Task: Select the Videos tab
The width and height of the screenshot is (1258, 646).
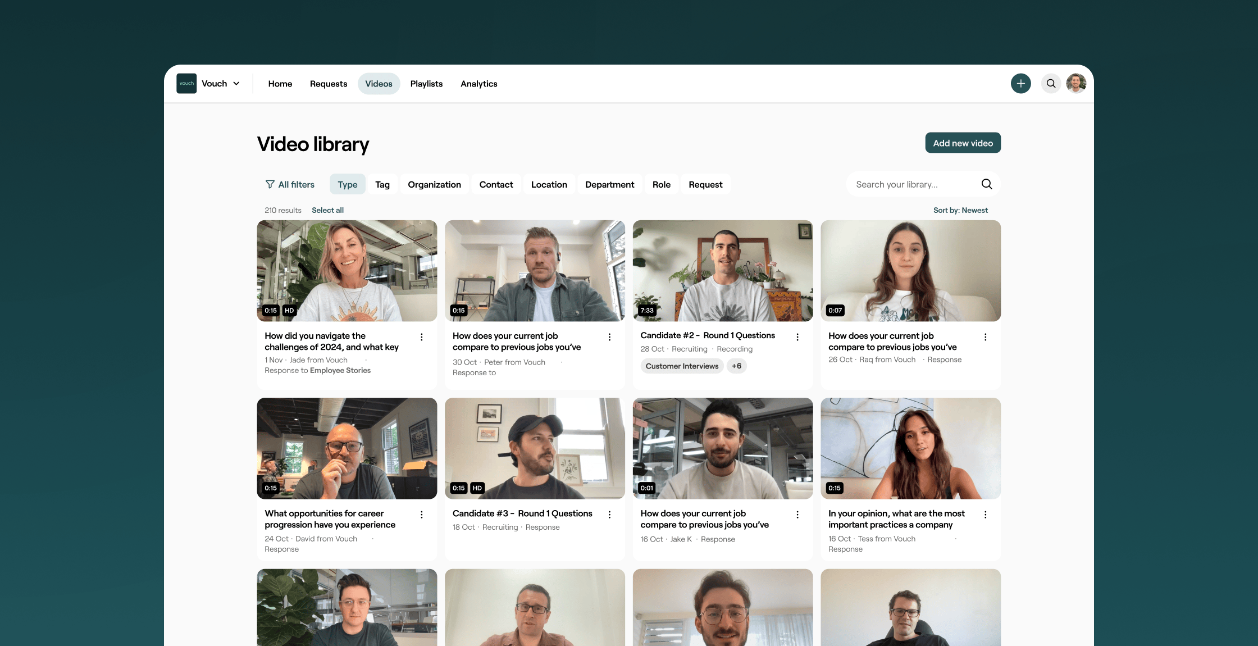Action: tap(379, 84)
